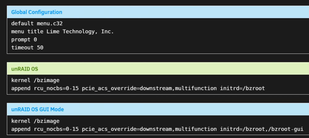309x138 pixels.
Task: Click 'rcu_nocbs=0-15' in the unRAID OS section
Action: 56,89
